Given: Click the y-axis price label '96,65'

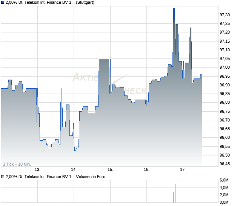Looking at the screenshot, I should [225, 129].
